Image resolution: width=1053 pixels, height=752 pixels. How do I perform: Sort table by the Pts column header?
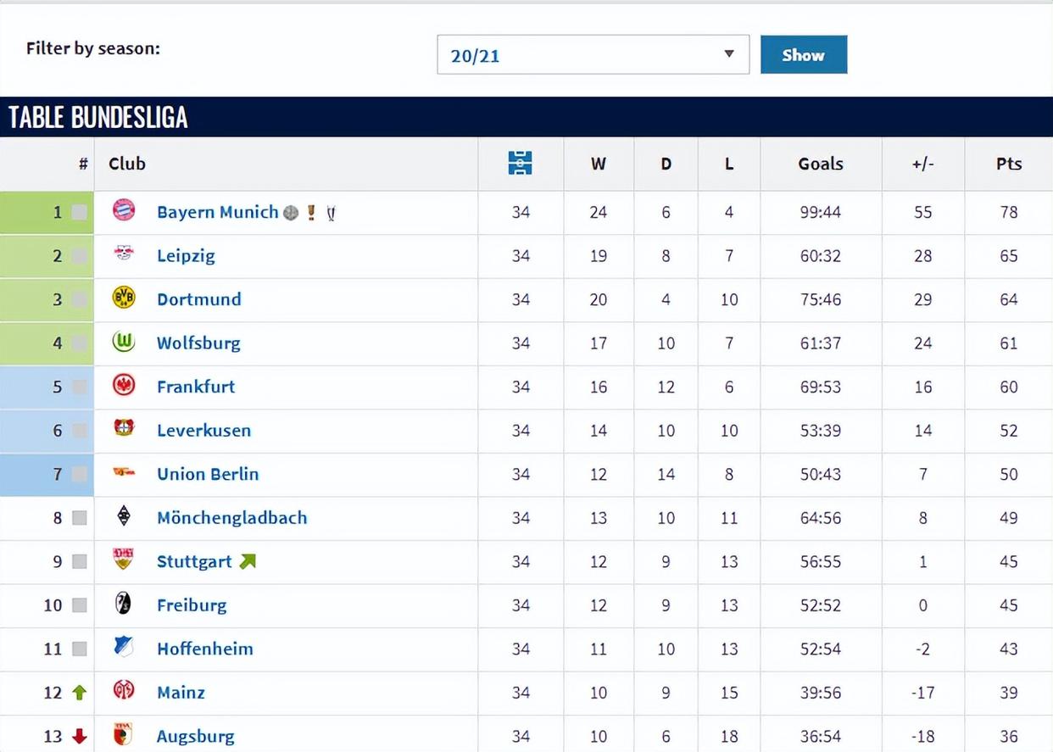click(1008, 164)
